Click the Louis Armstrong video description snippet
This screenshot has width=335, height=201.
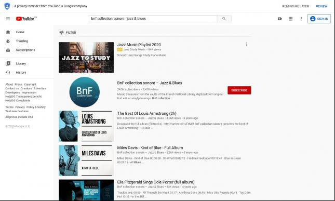tap(183, 126)
